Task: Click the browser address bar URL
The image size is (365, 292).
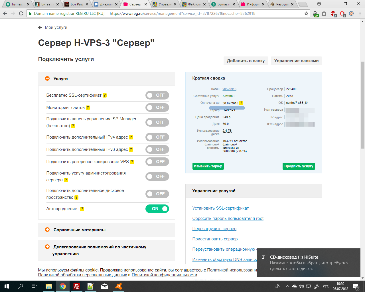Action: pyautogui.click(x=182, y=13)
